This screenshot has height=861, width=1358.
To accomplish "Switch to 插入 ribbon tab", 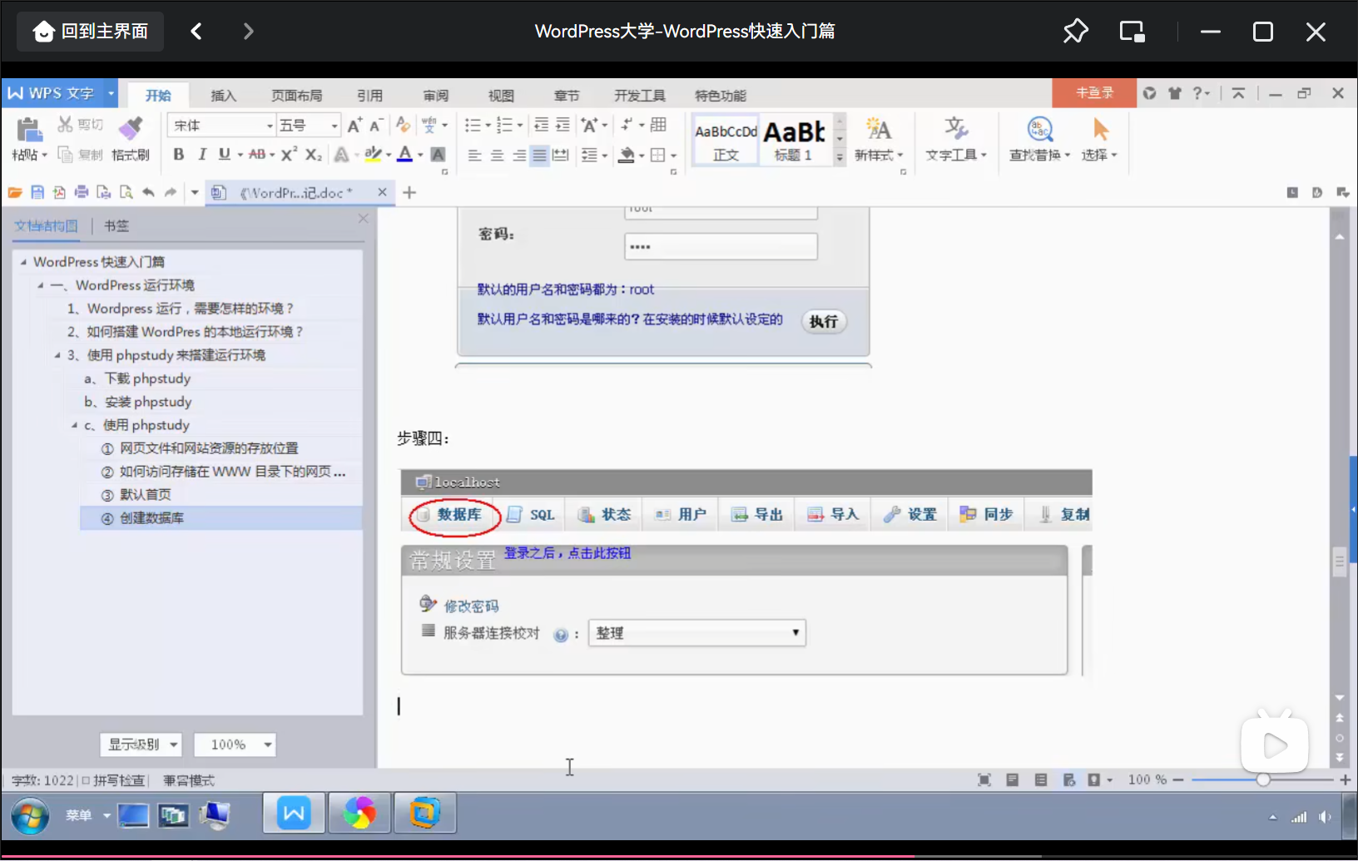I will click(x=223, y=96).
